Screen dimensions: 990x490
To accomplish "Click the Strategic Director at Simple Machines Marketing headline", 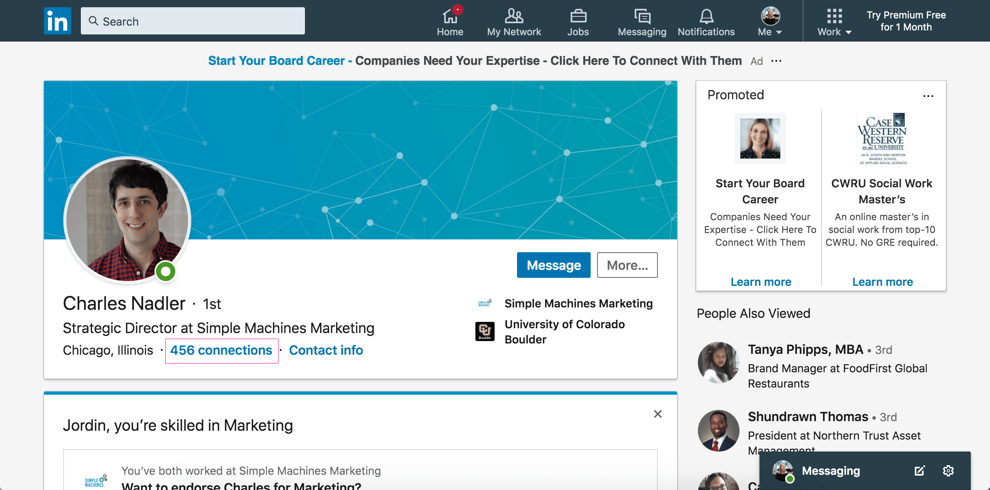I will tap(218, 328).
